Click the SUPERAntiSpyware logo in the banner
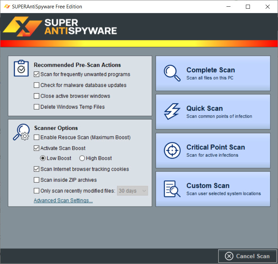 click(x=60, y=27)
